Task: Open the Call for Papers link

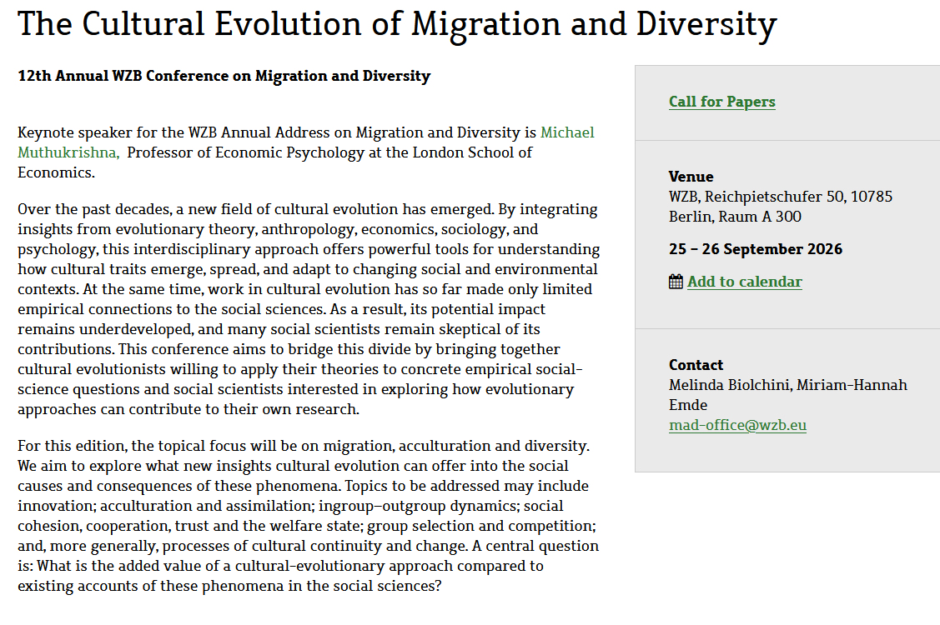Action: point(721,102)
